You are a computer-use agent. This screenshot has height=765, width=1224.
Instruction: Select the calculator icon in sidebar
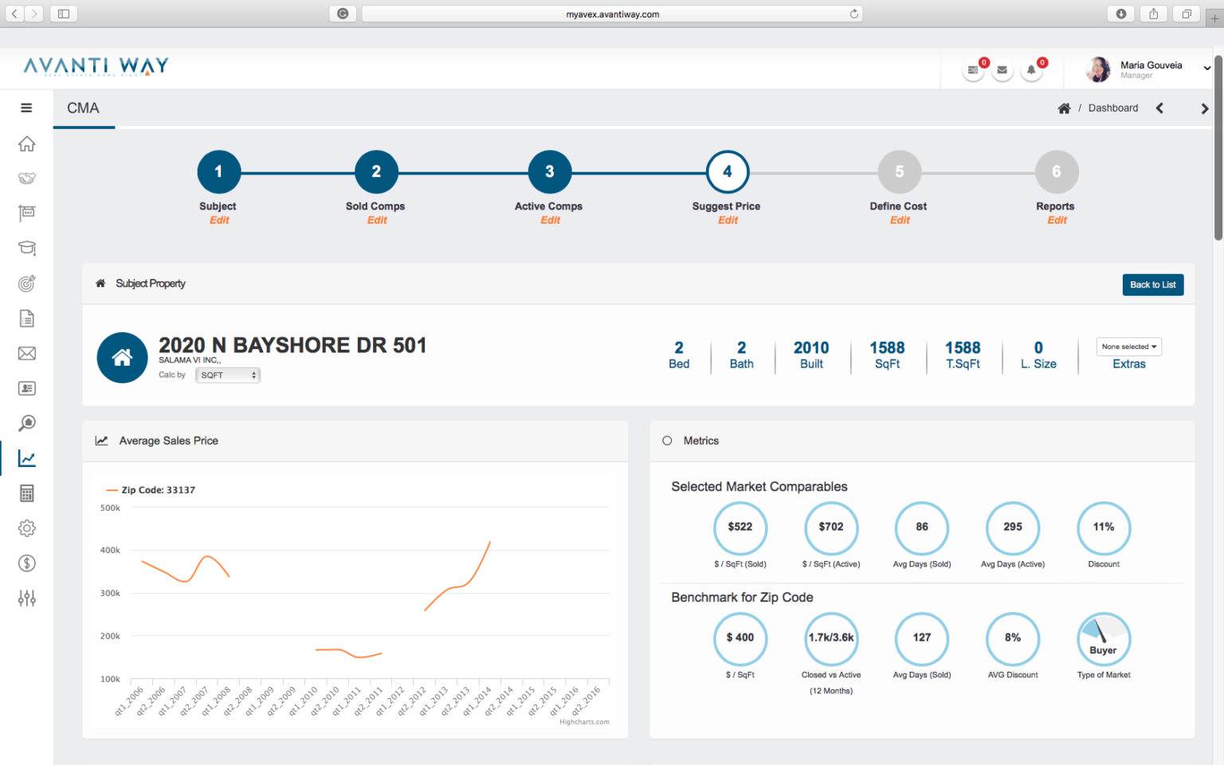pos(26,493)
